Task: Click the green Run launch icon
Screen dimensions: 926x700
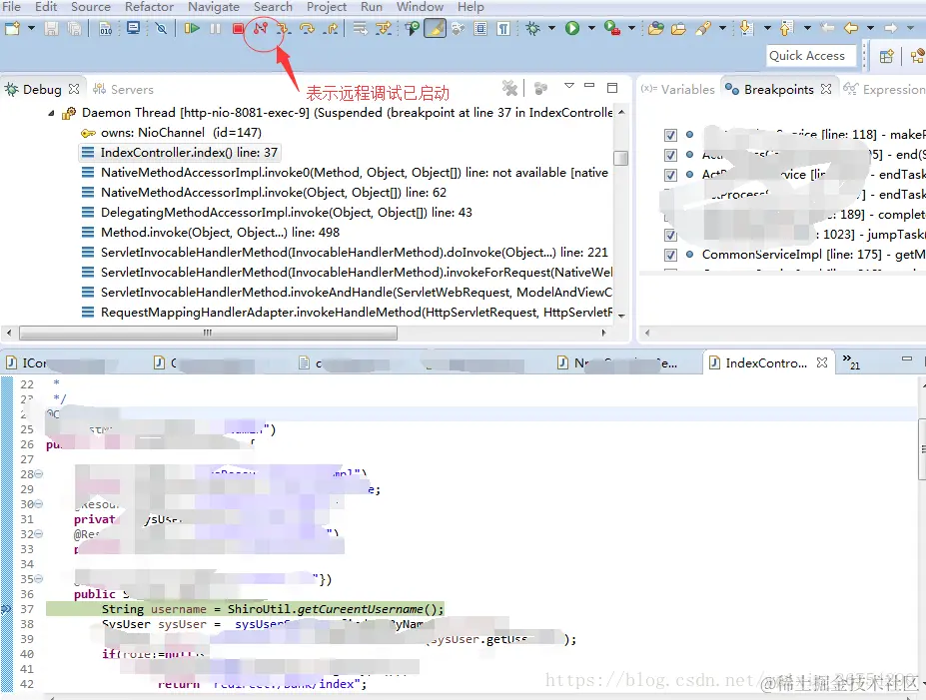Action: point(572,28)
